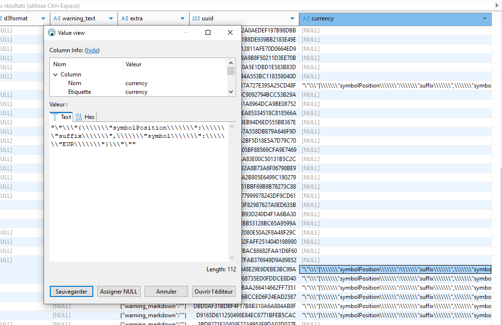
Task: Open d3format column filter dropdown arrow
Action: (x=43, y=18)
